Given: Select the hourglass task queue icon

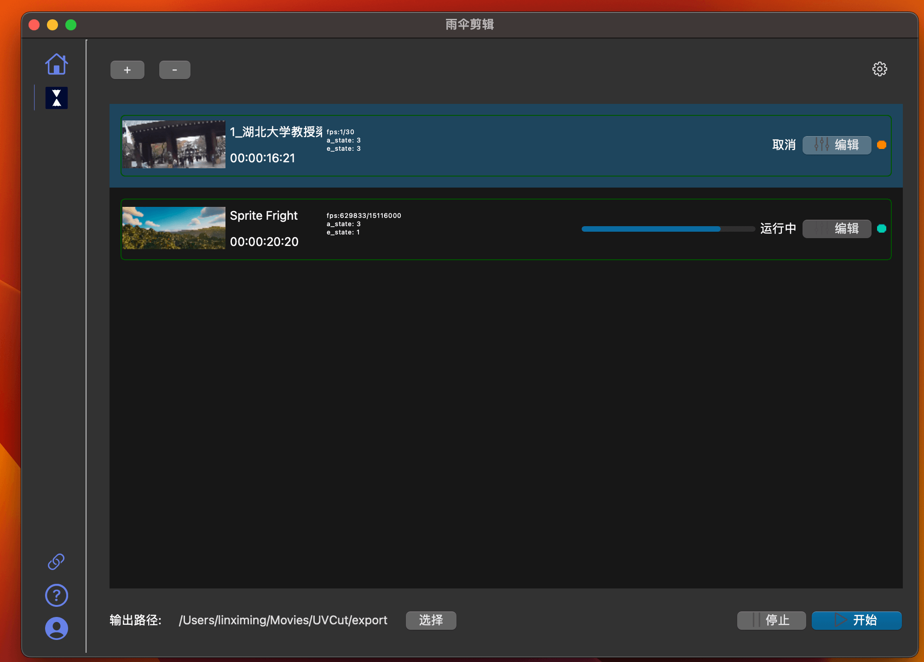Looking at the screenshot, I should [57, 98].
